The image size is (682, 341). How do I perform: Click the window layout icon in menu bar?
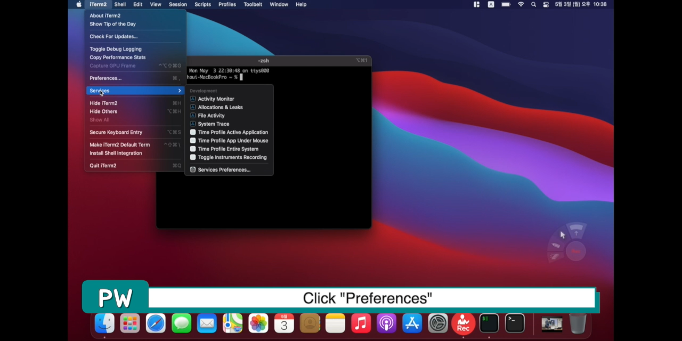coord(476,4)
